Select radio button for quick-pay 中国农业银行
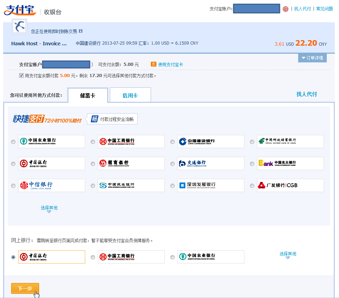This screenshot has width=339, height=298. click(13, 142)
